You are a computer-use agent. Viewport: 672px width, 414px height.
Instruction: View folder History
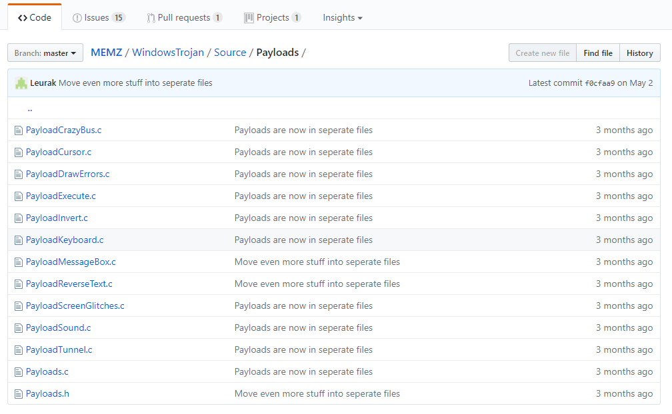[x=640, y=53]
